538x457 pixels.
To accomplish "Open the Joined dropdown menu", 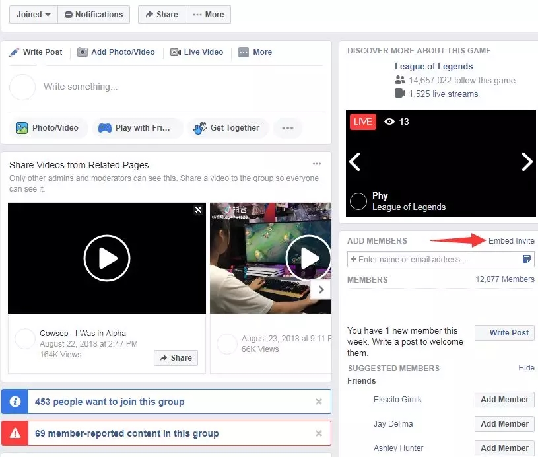I will pyautogui.click(x=32, y=15).
